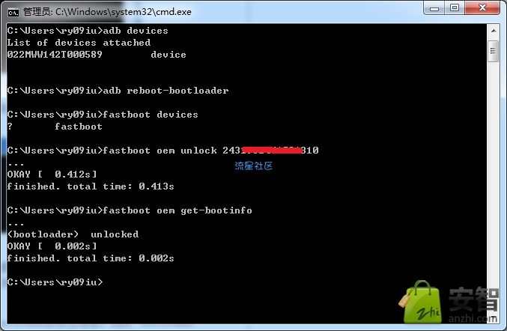
Task: Click the '(bootloader) unlocked' output line
Action: 73,234
